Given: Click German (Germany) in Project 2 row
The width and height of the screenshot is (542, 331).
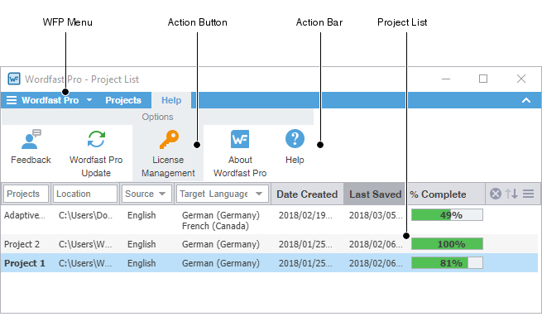Looking at the screenshot, I should click(x=221, y=244).
